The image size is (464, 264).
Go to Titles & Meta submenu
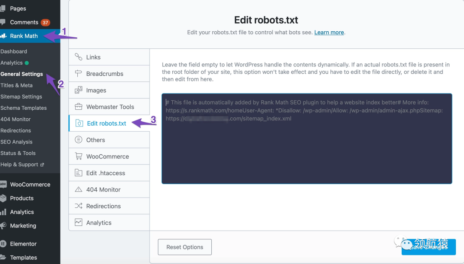16,85
